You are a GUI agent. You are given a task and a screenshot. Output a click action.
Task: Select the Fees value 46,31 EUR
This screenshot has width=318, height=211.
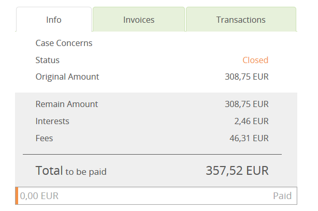(249, 138)
